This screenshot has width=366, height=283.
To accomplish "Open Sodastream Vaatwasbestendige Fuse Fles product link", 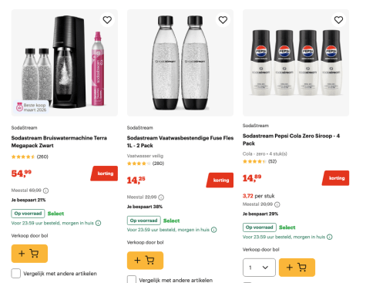I will pos(180,142).
